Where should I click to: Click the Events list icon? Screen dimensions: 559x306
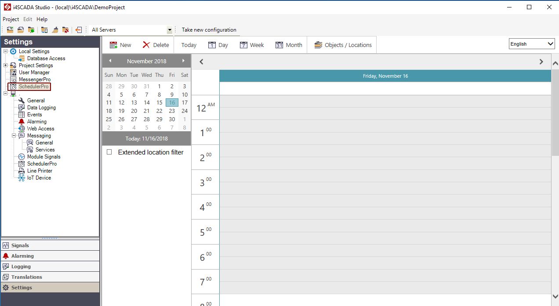coord(22,115)
